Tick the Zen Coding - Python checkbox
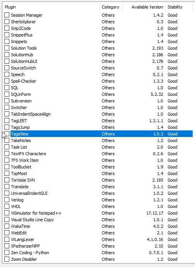 click(7, 253)
